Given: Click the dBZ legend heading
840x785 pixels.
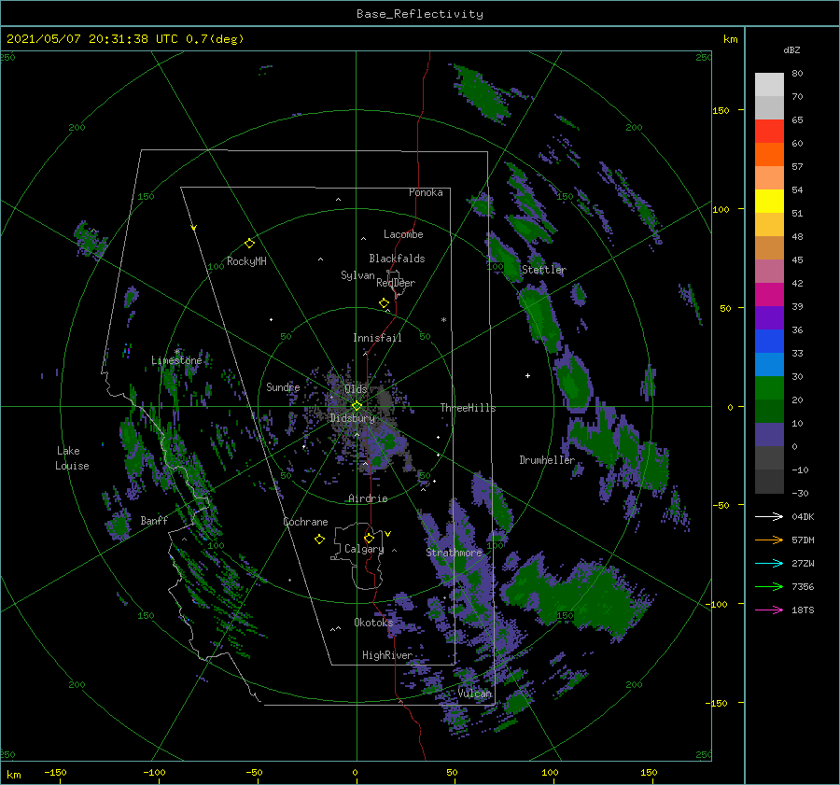Looking at the screenshot, I should coord(791,49).
